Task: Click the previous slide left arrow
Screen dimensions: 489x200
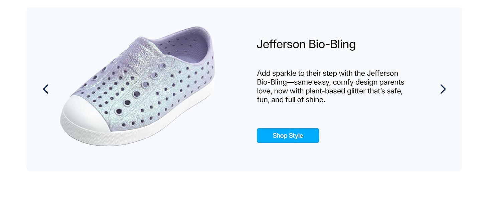Action: tap(46, 89)
